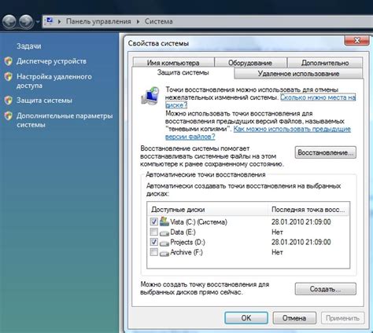Click the Back navigation arrow button
Viewport: 373px width, 333px height.
click(x=9, y=21)
